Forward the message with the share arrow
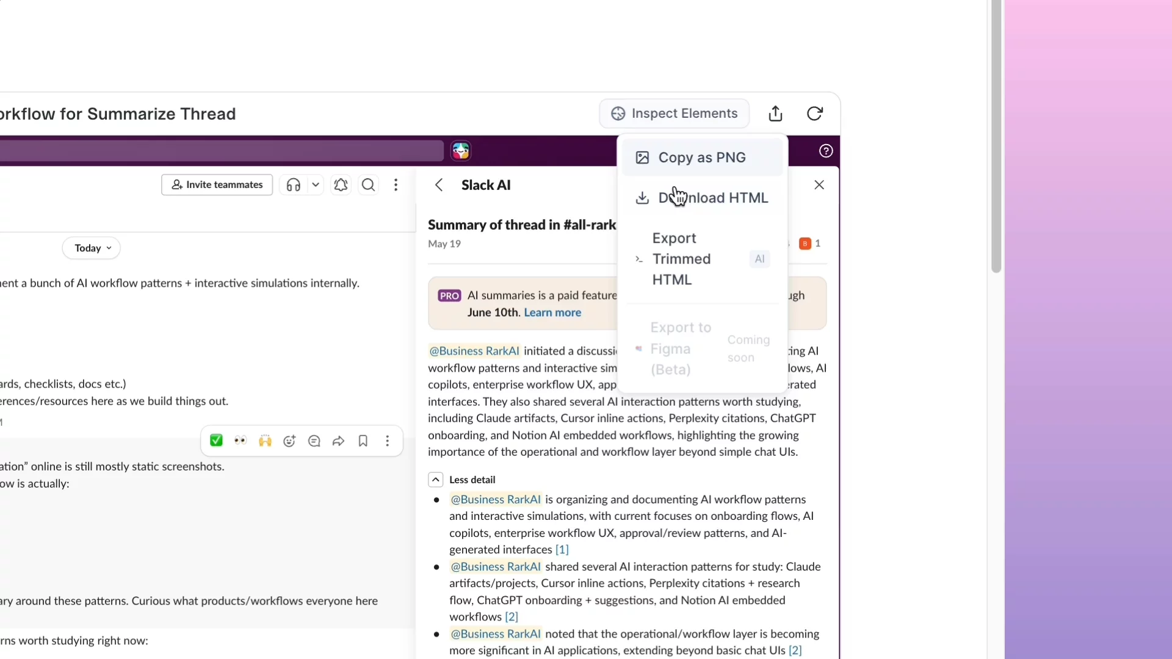 (x=339, y=441)
